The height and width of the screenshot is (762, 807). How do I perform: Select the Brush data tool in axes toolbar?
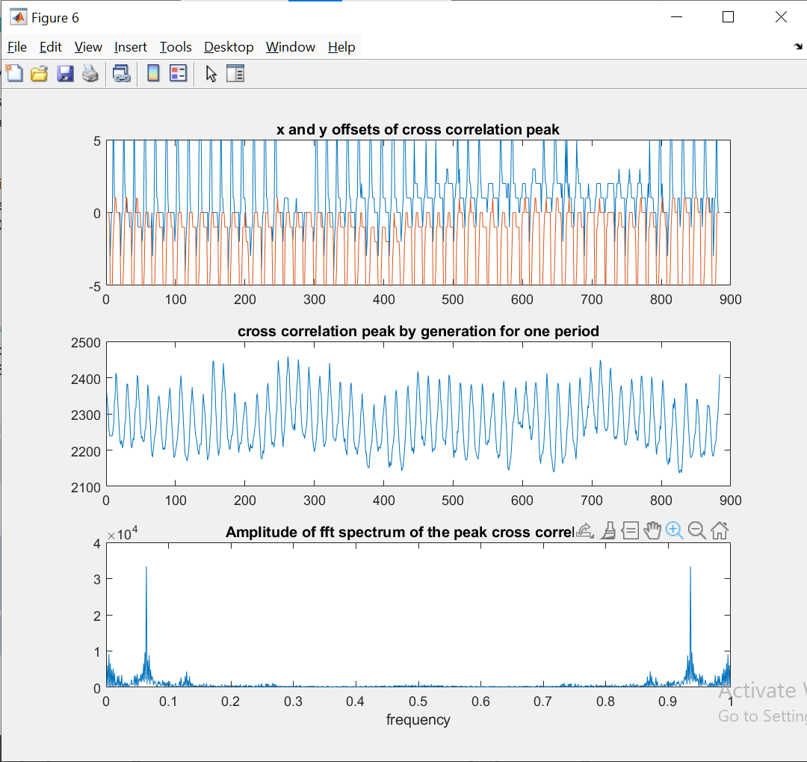(608, 530)
